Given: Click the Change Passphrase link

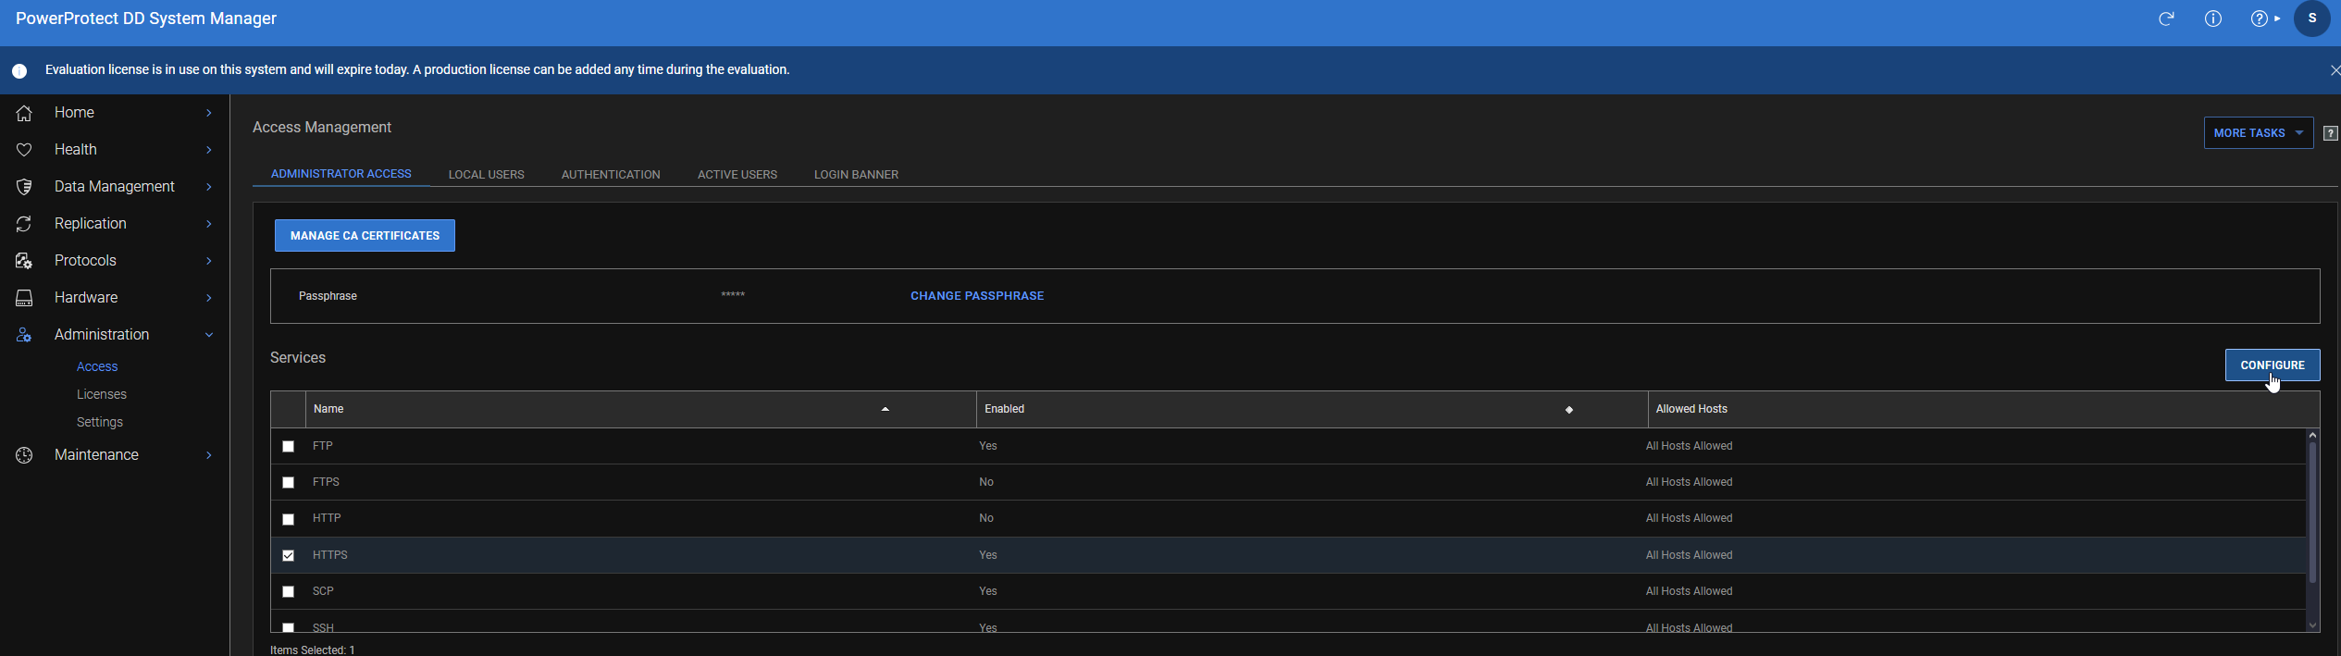Looking at the screenshot, I should tap(977, 296).
